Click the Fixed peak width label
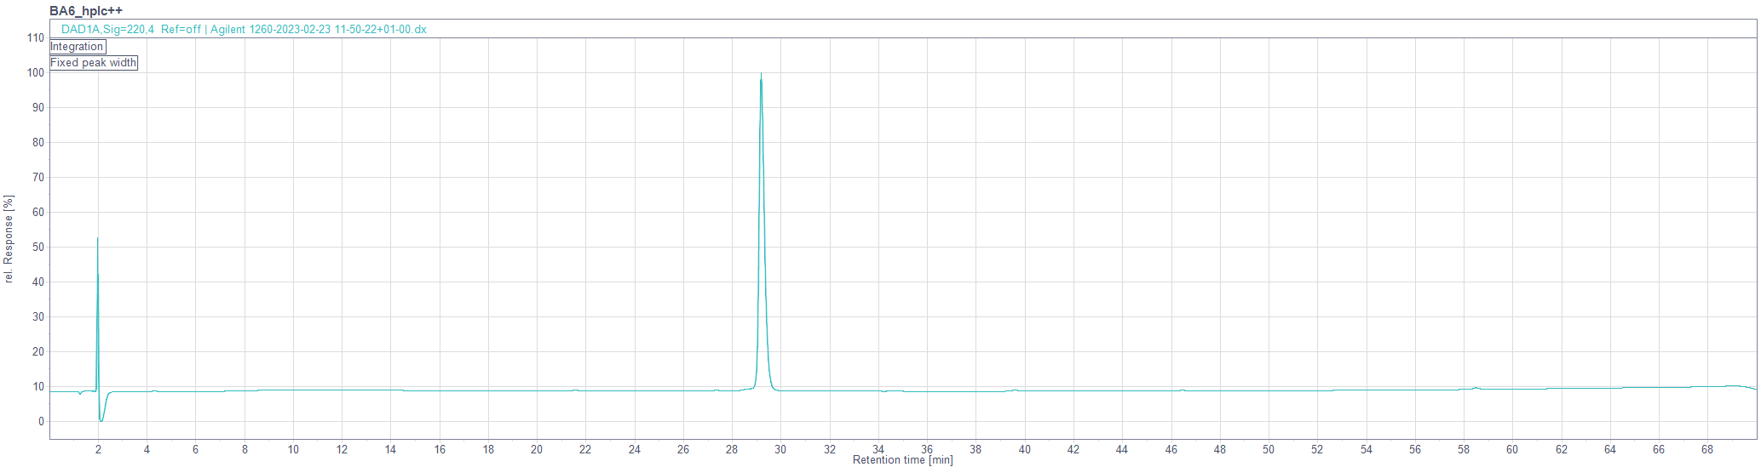 94,63
